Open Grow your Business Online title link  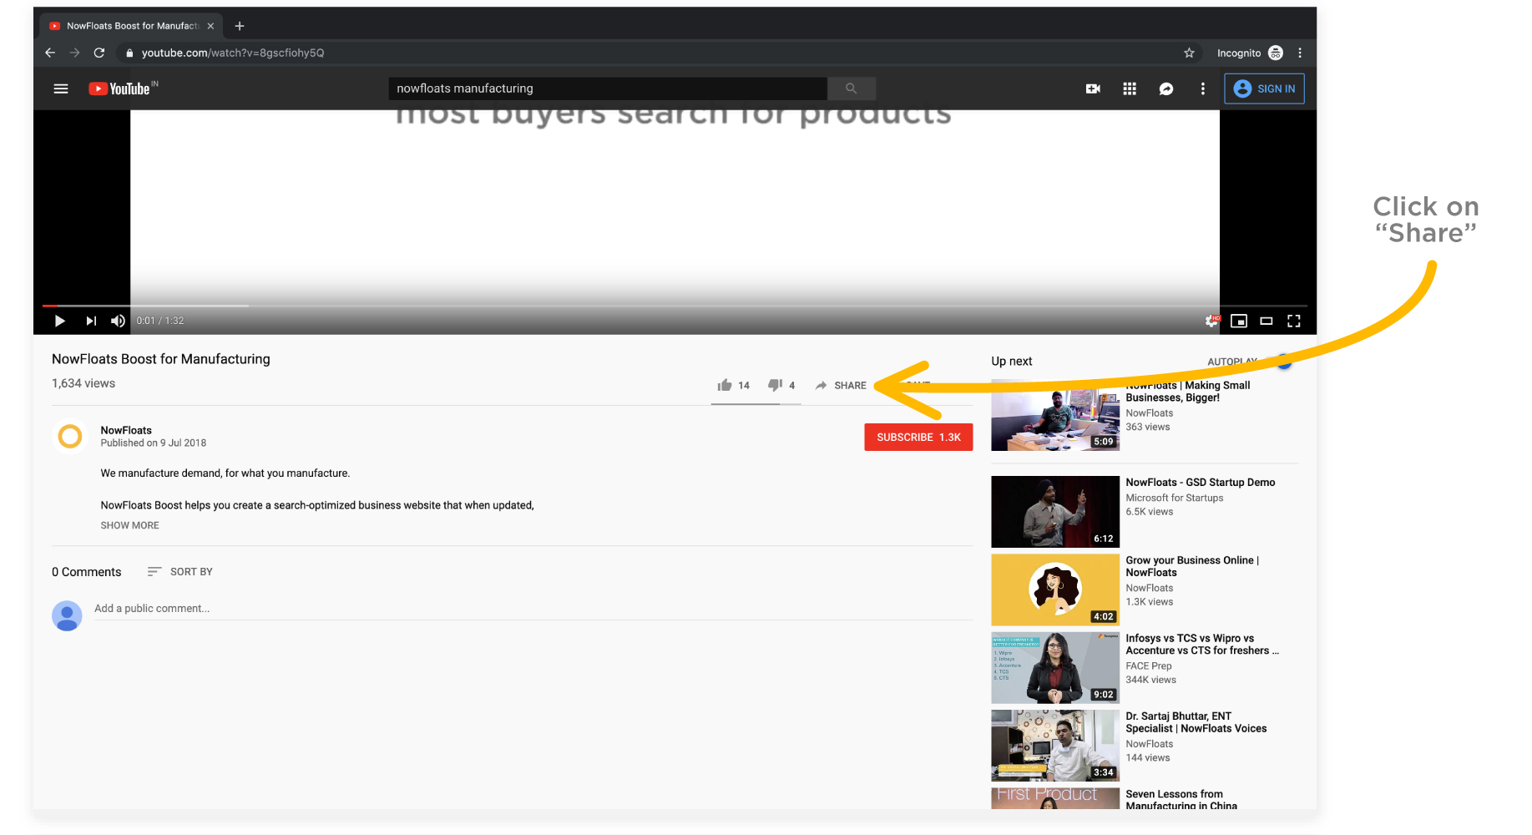(1192, 566)
